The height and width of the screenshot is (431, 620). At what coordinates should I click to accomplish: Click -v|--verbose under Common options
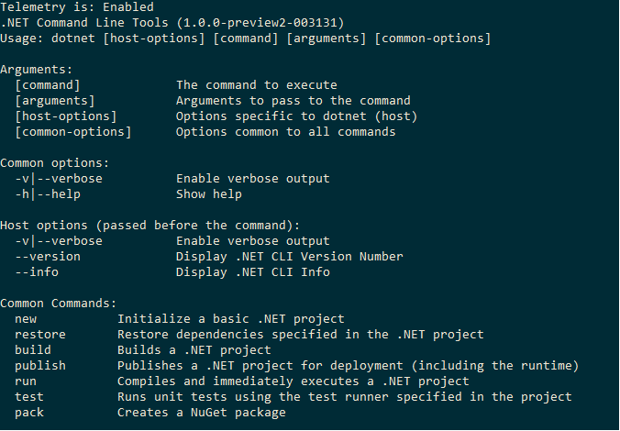[59, 179]
